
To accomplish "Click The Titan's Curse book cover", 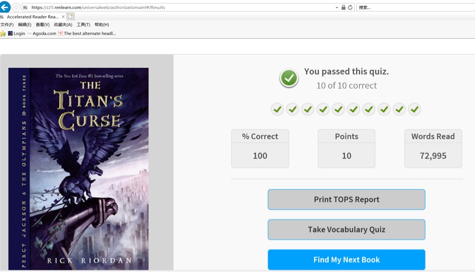I will tap(79, 169).
